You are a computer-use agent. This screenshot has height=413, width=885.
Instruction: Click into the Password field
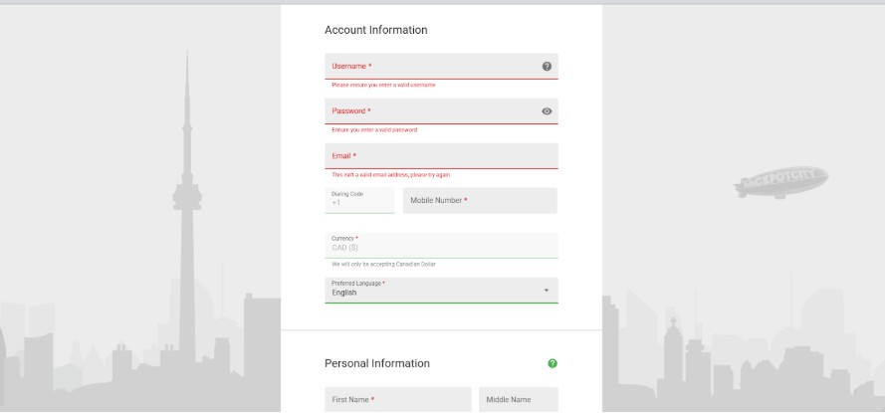[428, 111]
